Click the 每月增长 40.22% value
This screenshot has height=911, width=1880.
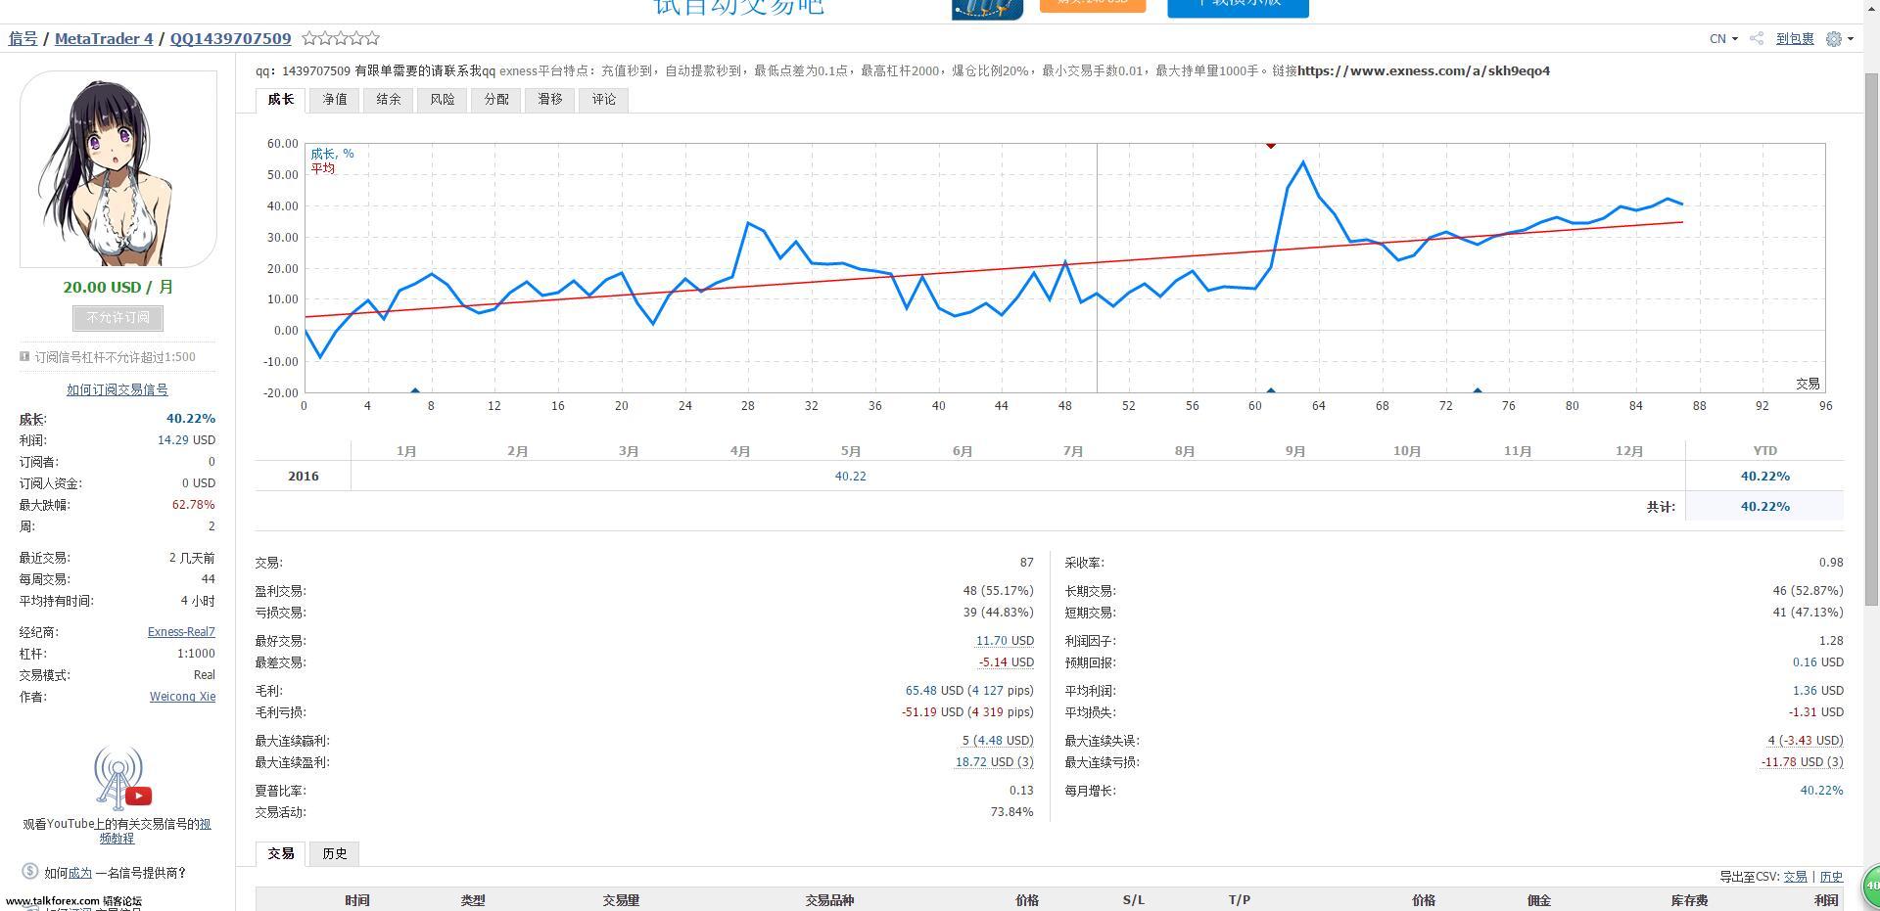pyautogui.click(x=1821, y=791)
